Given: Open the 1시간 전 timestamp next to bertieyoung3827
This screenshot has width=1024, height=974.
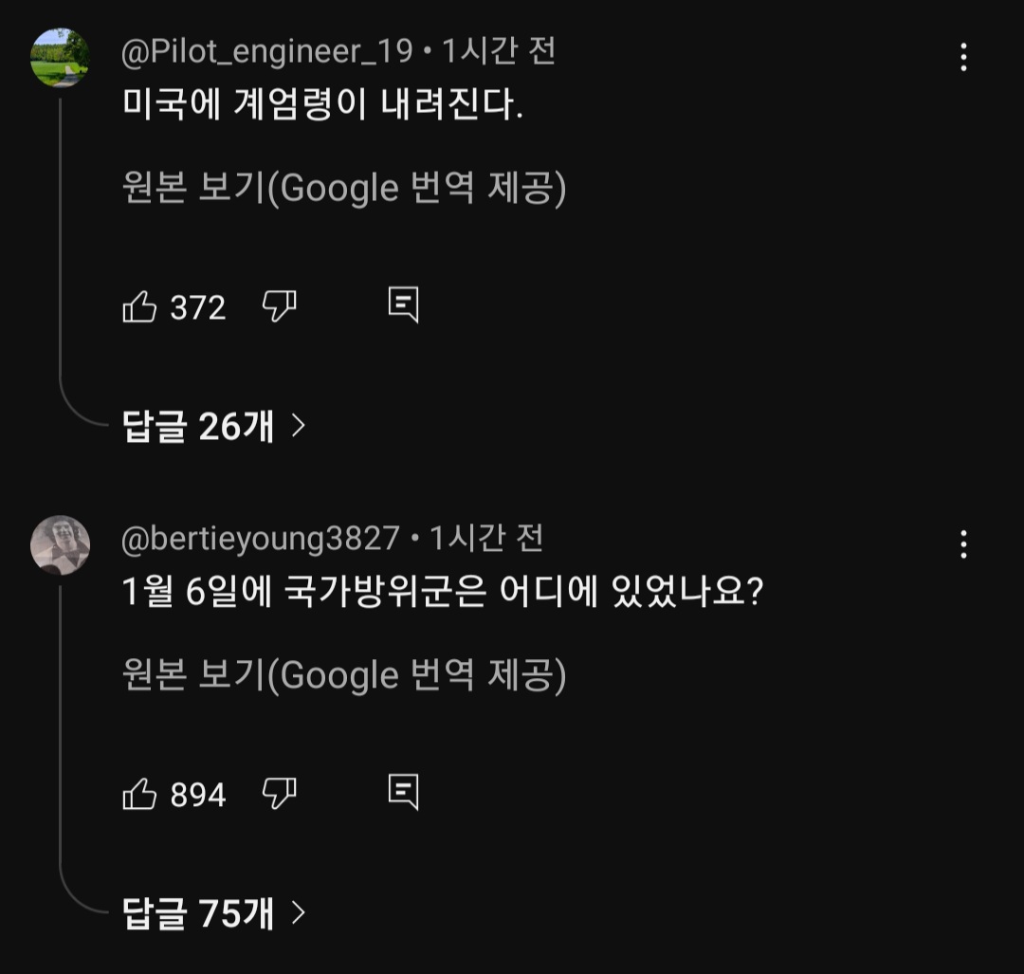Looking at the screenshot, I should [x=485, y=539].
